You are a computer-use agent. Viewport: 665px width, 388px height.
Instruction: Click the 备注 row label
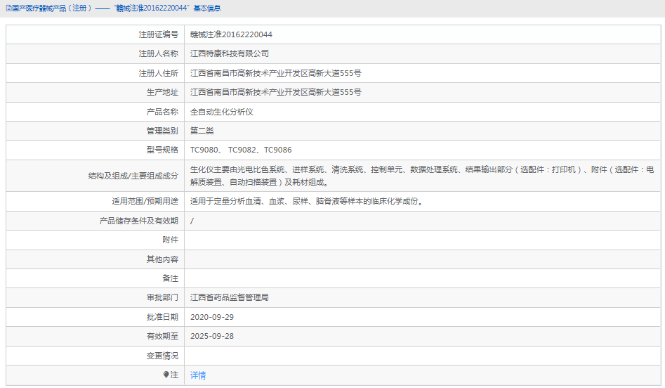pyautogui.click(x=170, y=278)
